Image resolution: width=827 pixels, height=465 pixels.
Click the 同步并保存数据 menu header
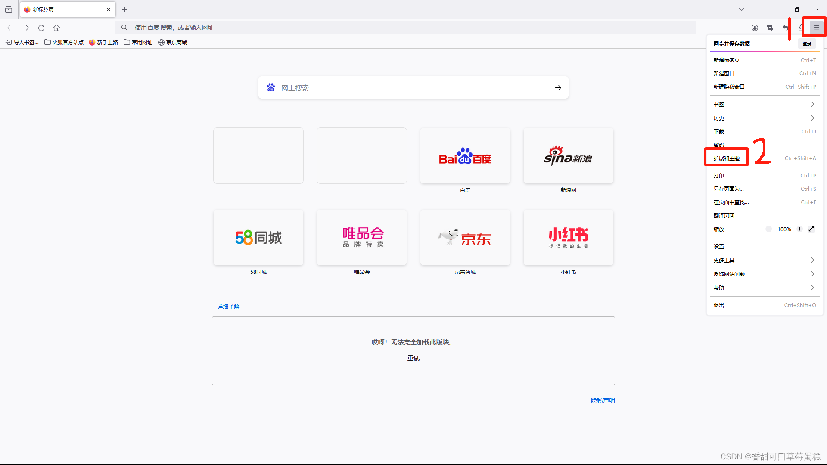tap(731, 43)
